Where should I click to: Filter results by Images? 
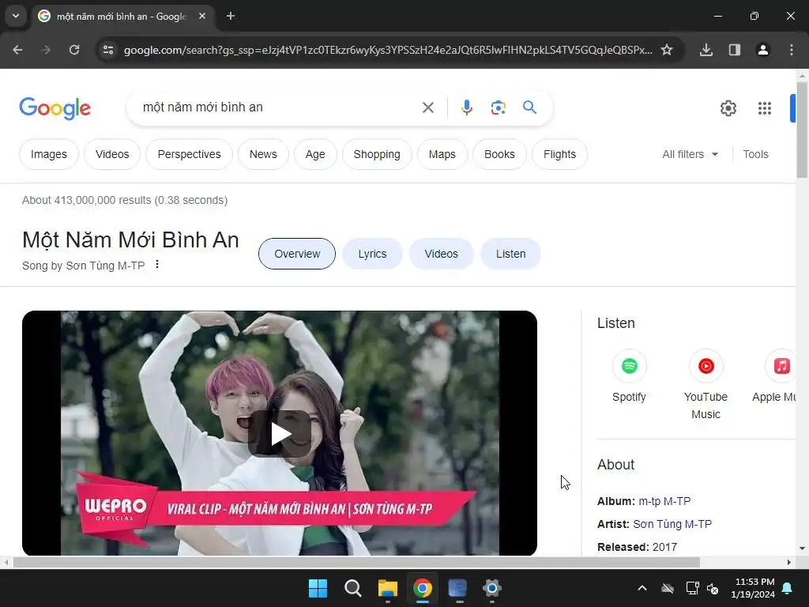click(x=48, y=154)
